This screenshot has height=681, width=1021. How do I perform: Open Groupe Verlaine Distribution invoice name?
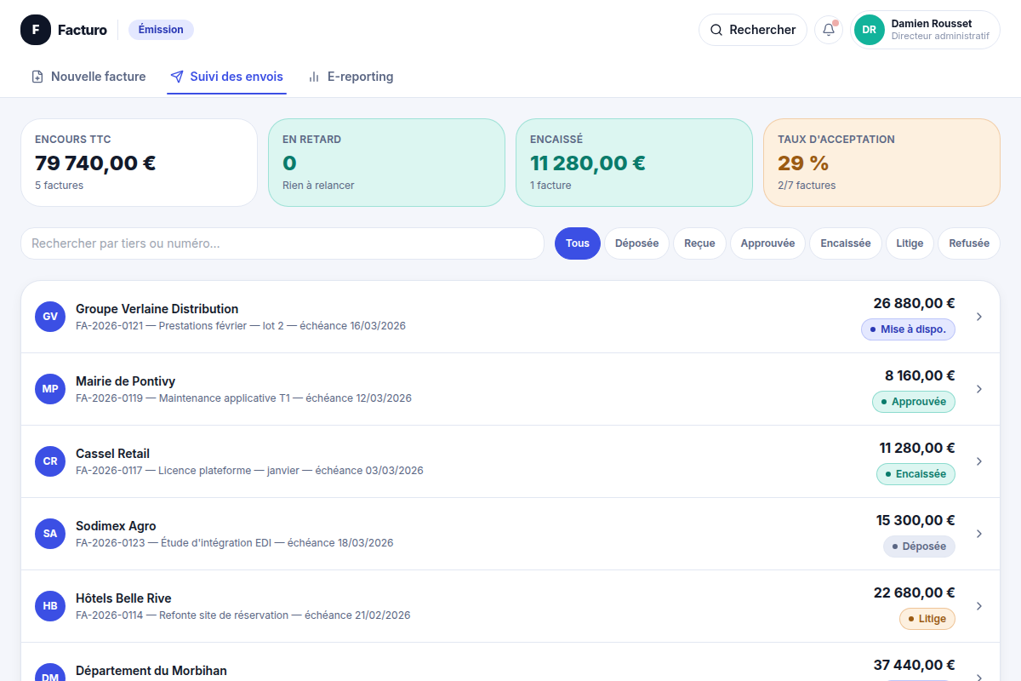pos(157,309)
